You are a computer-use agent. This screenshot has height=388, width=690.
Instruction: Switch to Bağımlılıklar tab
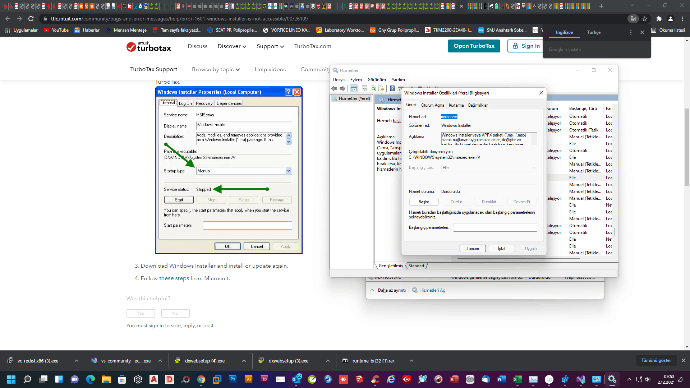[478, 105]
